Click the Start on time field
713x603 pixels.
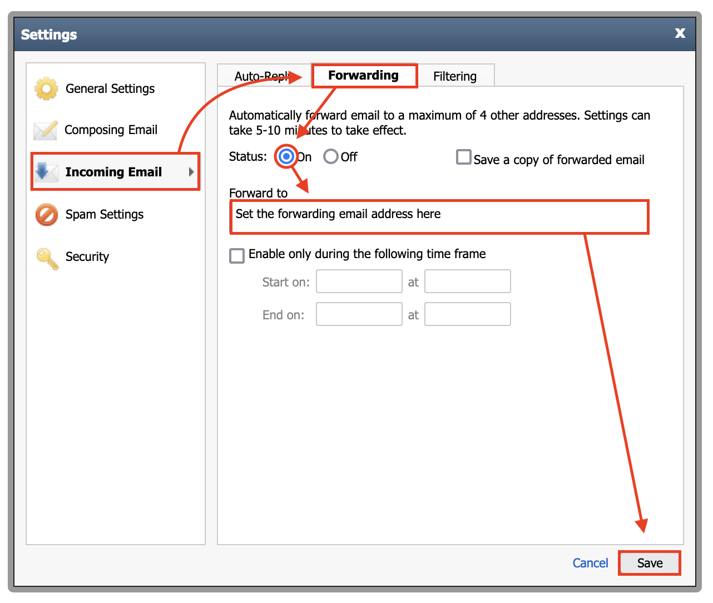click(468, 281)
